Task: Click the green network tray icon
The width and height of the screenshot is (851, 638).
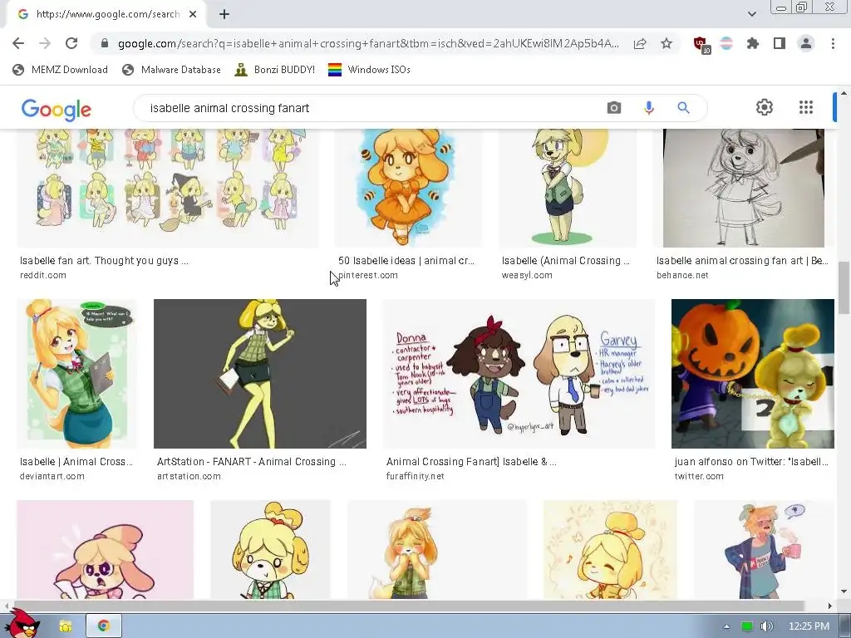Action: [747, 626]
